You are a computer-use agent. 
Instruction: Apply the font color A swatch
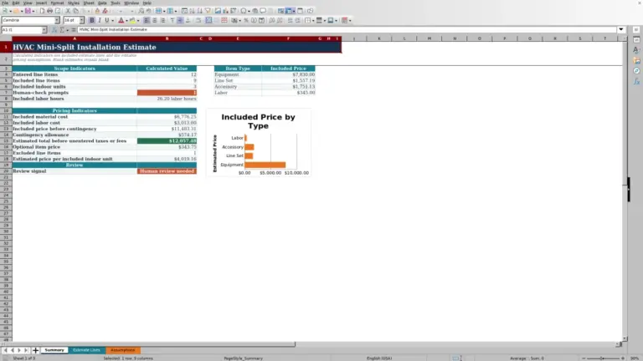[x=121, y=20]
